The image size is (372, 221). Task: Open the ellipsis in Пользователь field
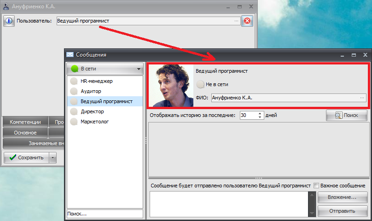(x=236, y=21)
